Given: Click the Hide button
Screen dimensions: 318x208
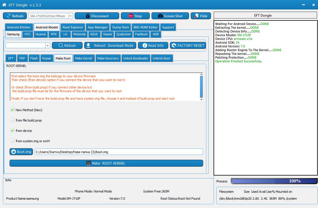Looking at the screenshot, I should click(201, 16).
